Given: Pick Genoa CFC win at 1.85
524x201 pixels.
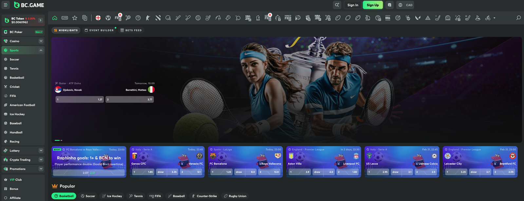Looking at the screenshot, I should click(143, 172).
